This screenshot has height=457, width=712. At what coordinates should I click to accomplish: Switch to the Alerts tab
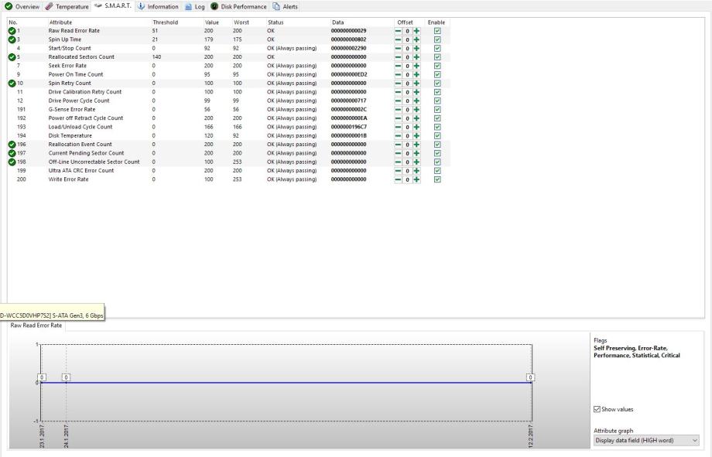click(x=285, y=6)
